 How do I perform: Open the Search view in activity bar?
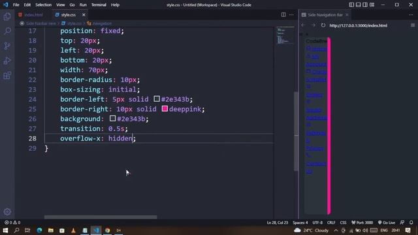(7, 31)
